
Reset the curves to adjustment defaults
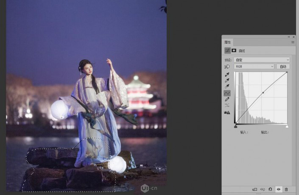[x=270, y=189]
